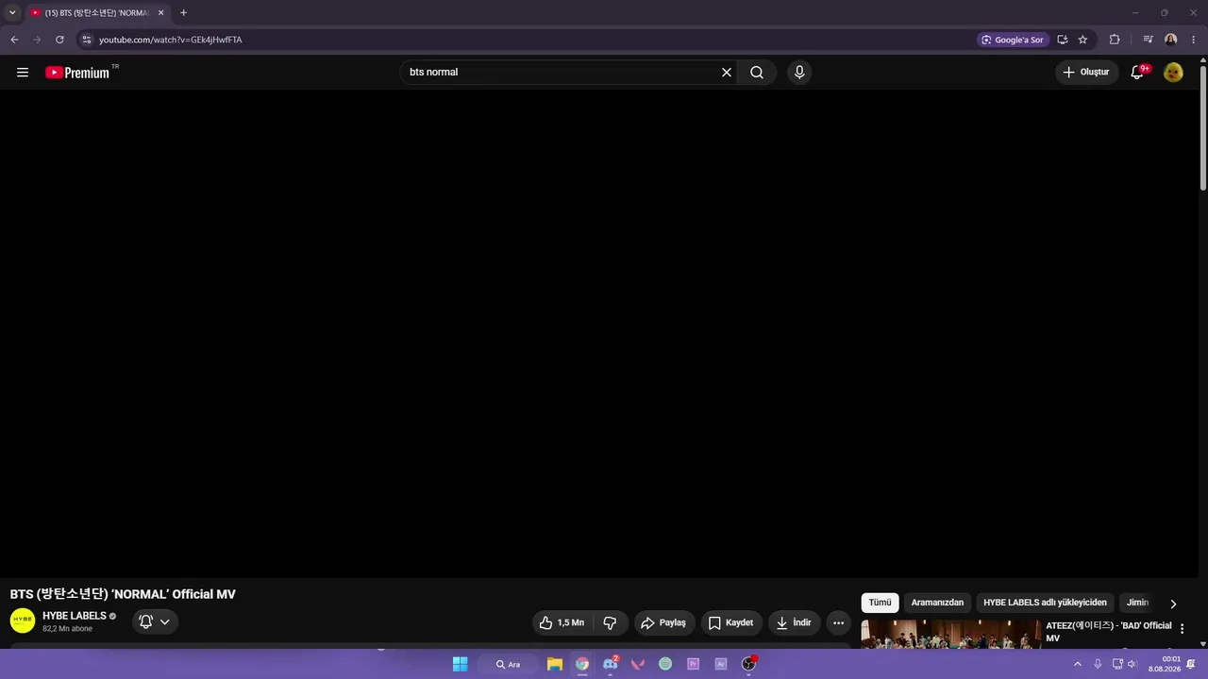
Task: Dislike the video
Action: coord(611,622)
